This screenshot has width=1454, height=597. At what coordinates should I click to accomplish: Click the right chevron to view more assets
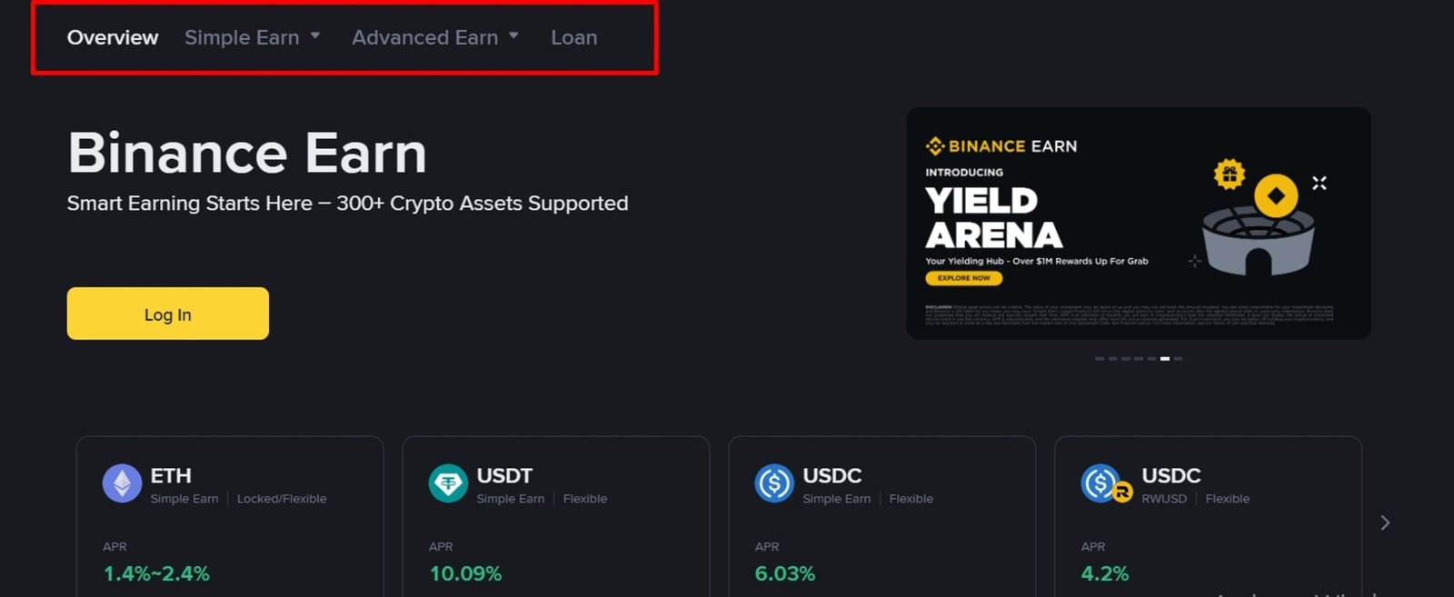pos(1384,522)
